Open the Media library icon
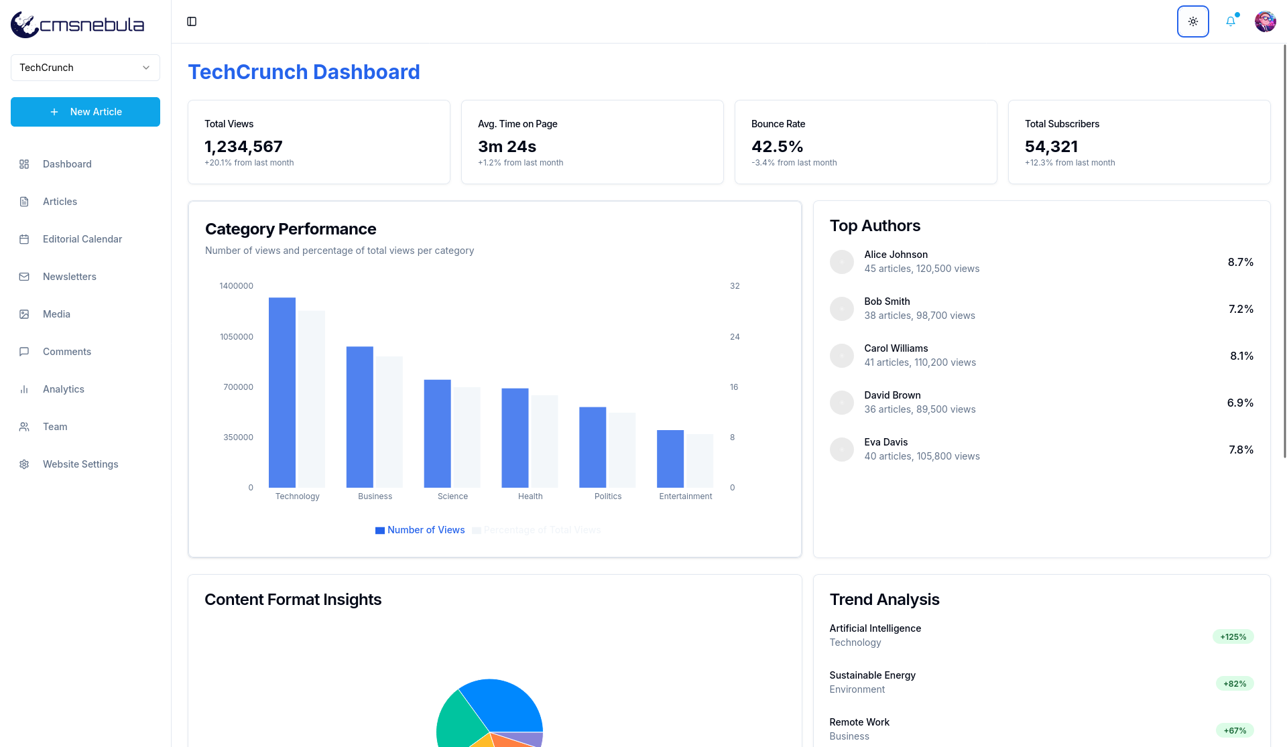The height and width of the screenshot is (747, 1287). [x=24, y=314]
